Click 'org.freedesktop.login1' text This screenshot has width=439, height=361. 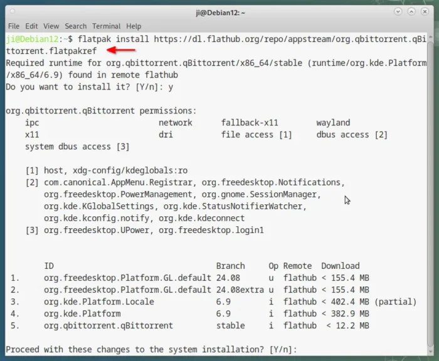[211, 231]
